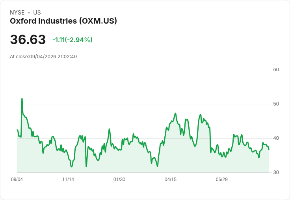
Task: Click the 11/14 date axis label
Action: click(x=68, y=180)
